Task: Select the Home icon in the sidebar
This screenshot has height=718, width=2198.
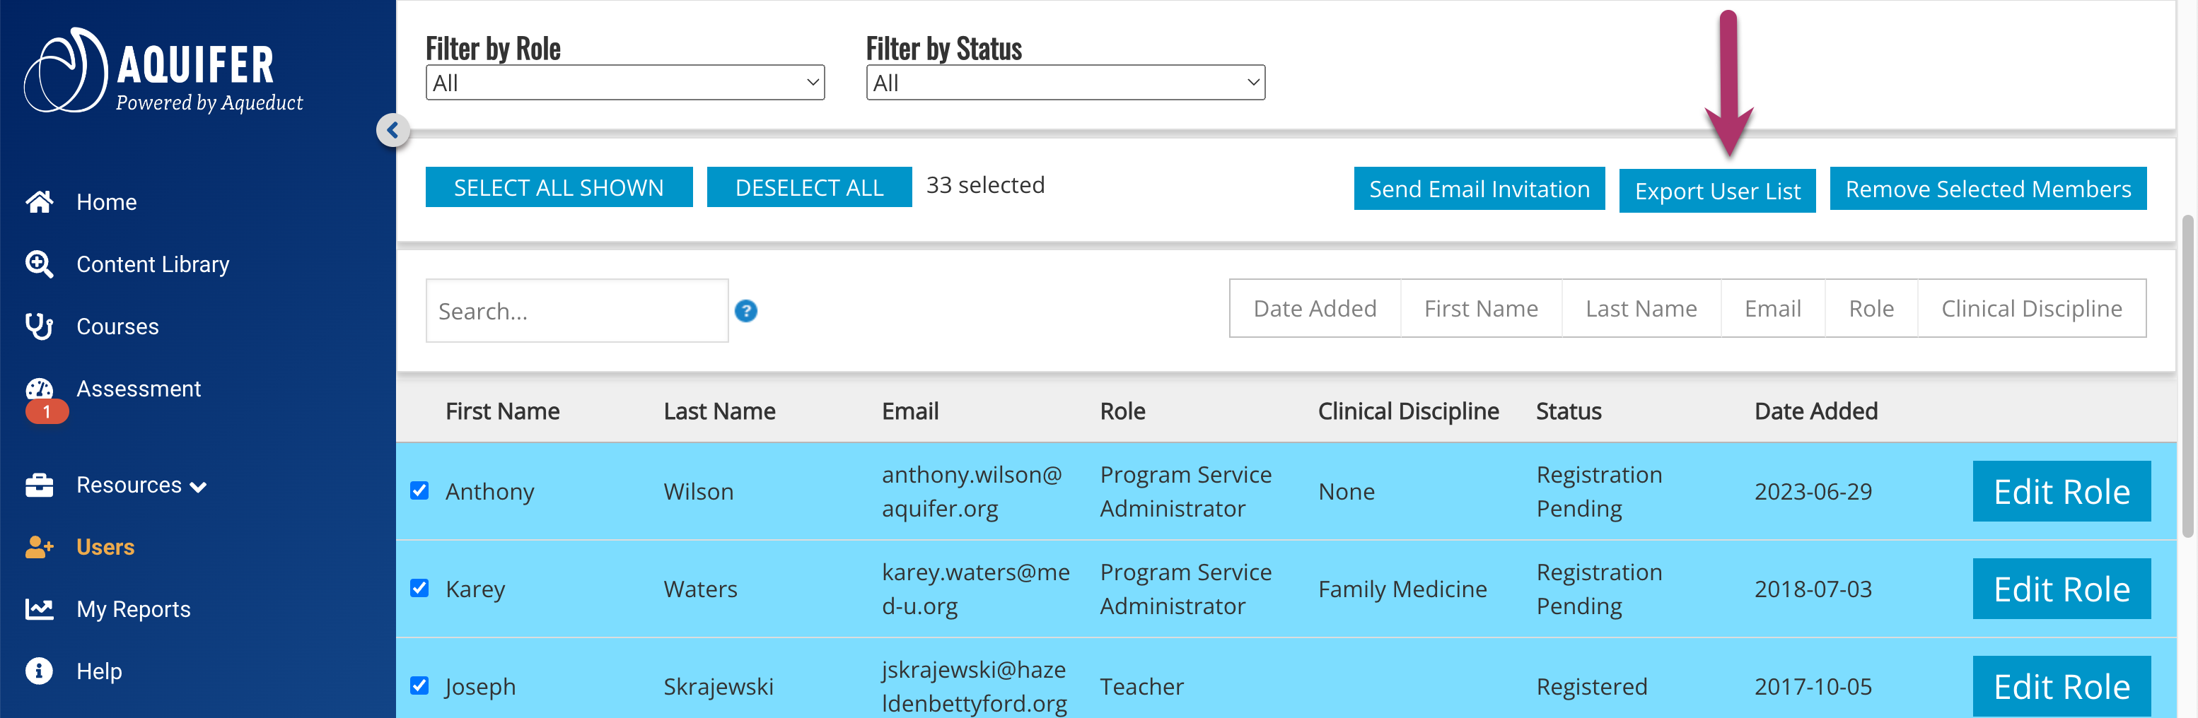Action: click(40, 201)
